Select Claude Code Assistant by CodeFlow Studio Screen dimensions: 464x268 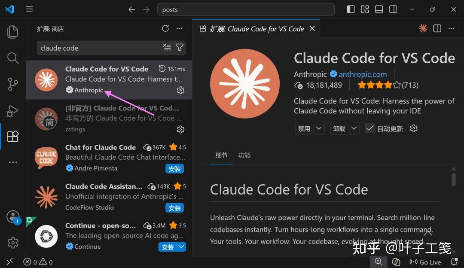coord(109,197)
